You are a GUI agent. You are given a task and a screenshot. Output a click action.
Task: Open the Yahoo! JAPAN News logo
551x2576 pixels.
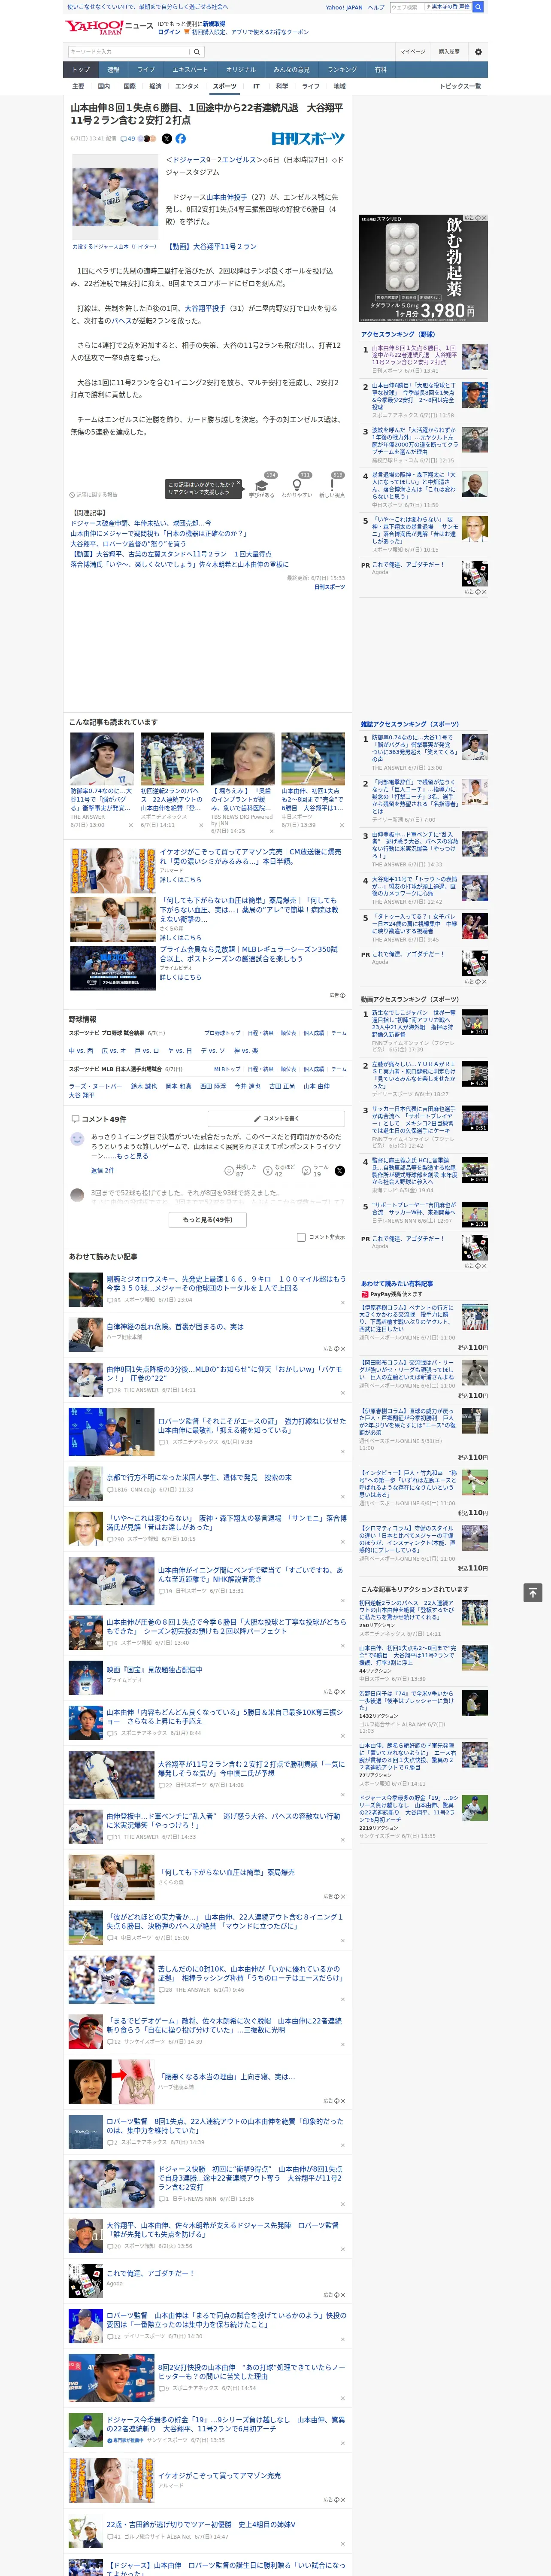(x=109, y=27)
